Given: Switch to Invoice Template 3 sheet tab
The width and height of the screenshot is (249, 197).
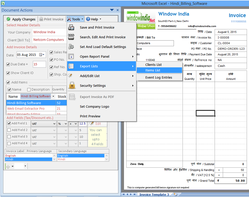Looking at the screenshot, I should point(154,194).
